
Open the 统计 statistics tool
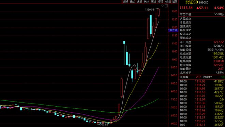click(x=146, y=2)
